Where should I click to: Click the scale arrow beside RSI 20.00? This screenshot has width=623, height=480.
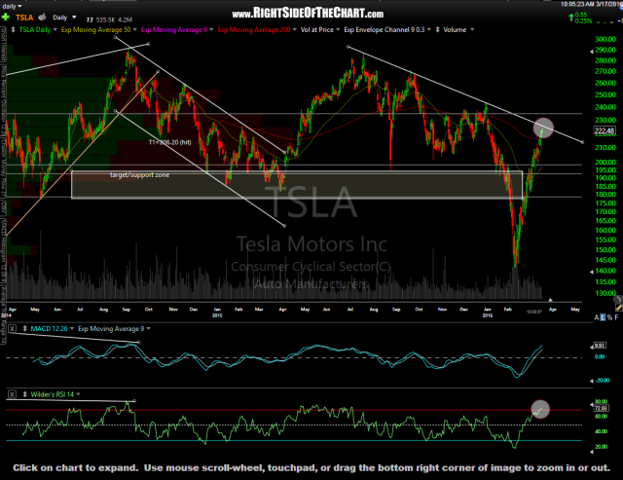591,452
